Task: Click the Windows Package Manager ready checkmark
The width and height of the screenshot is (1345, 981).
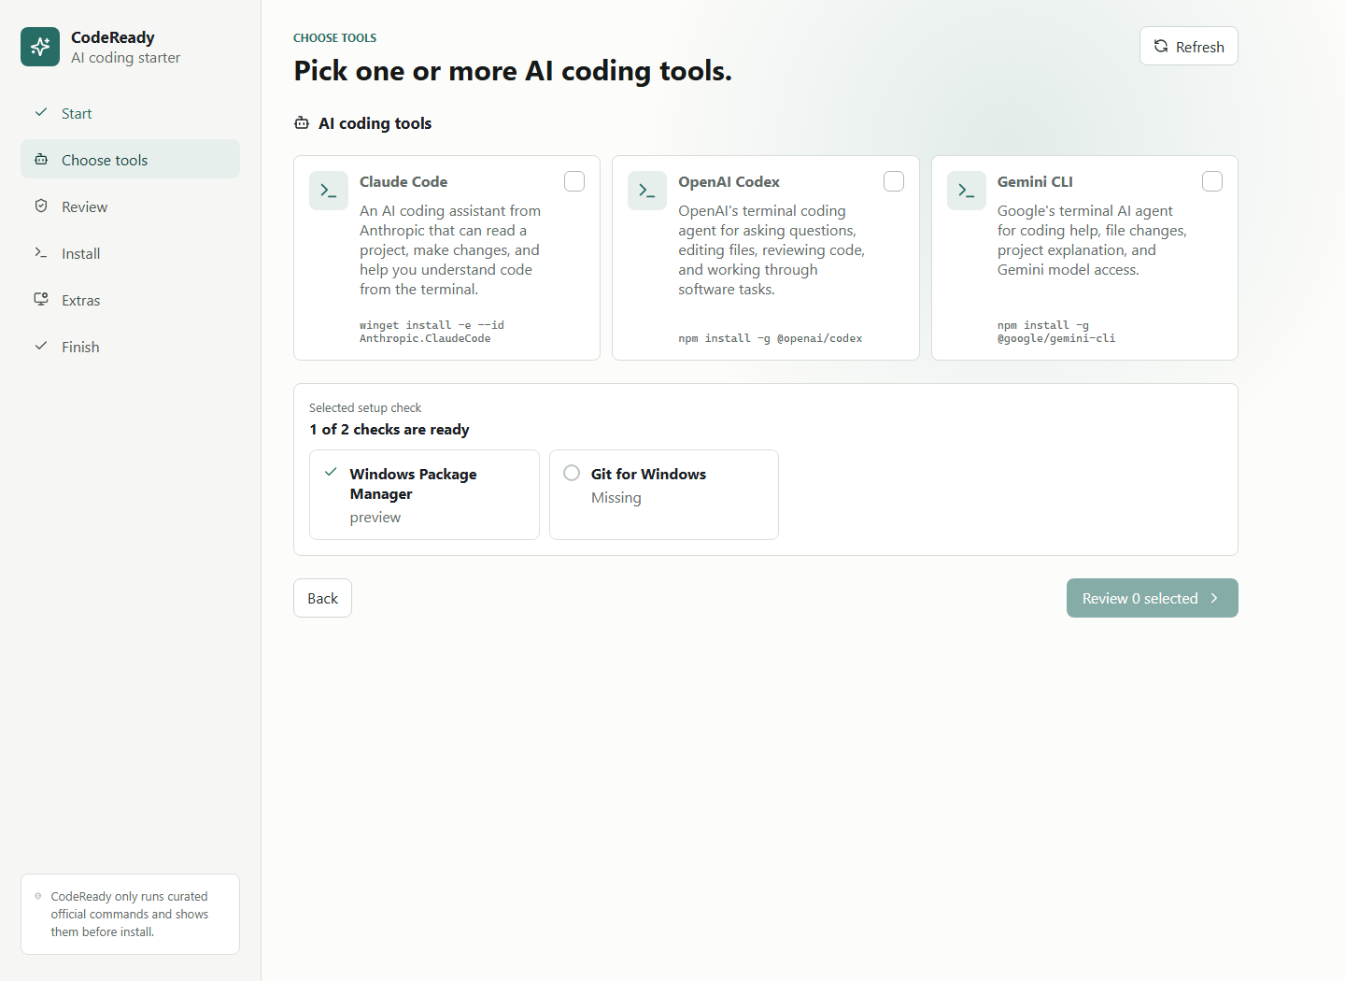Action: 331,472
